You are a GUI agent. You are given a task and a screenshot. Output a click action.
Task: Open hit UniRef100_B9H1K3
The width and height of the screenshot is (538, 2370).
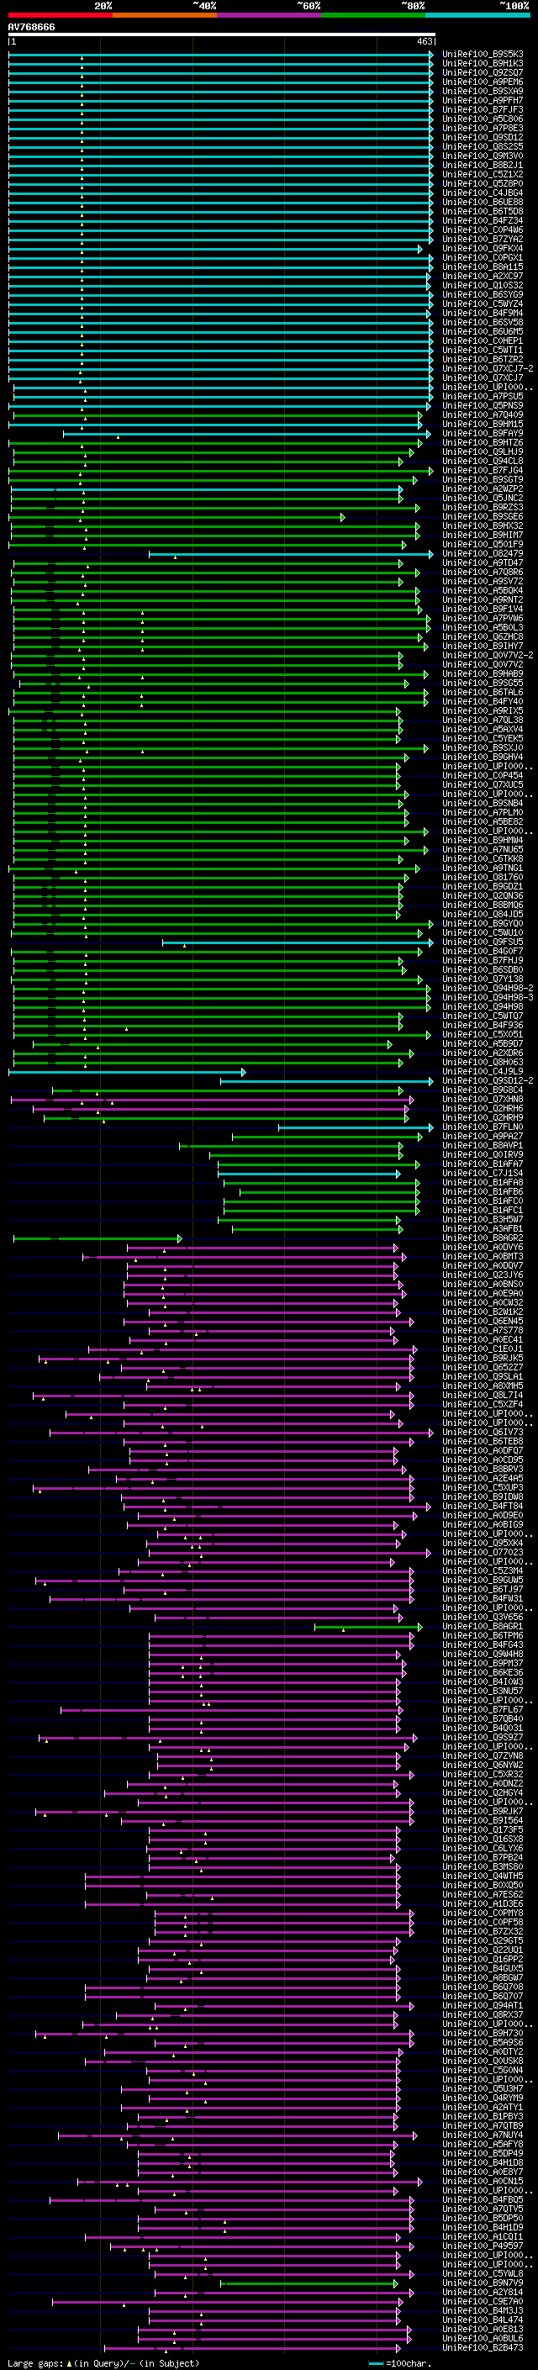click(483, 64)
